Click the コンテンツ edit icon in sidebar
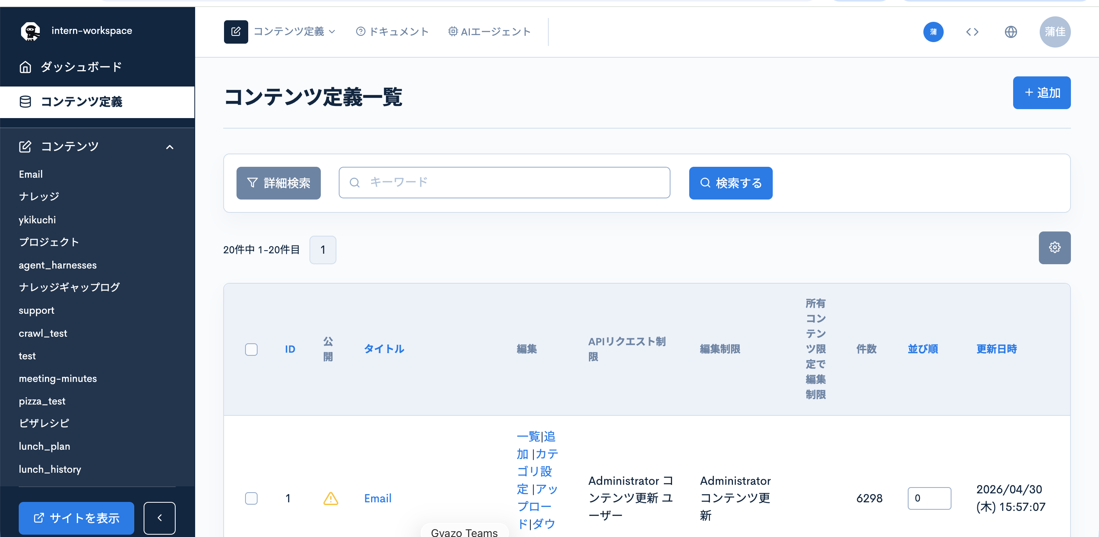 pos(25,147)
